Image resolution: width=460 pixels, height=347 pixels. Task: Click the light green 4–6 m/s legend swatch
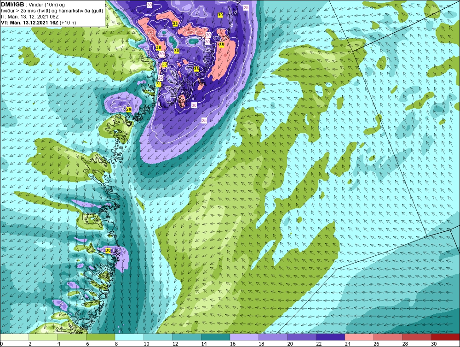pos(72,337)
